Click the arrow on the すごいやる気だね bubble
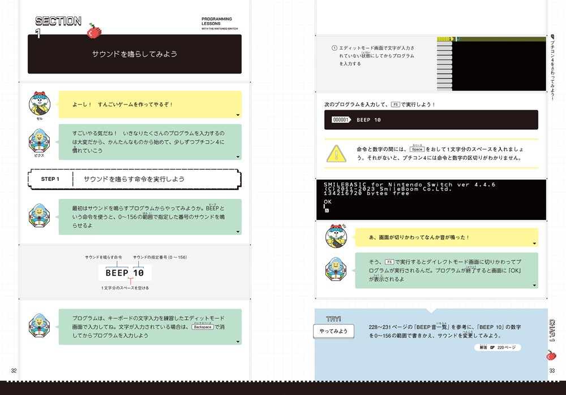Image resolution: width=566 pixels, height=395 pixels. tap(238, 157)
